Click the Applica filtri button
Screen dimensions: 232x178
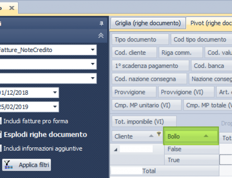tap(26, 165)
